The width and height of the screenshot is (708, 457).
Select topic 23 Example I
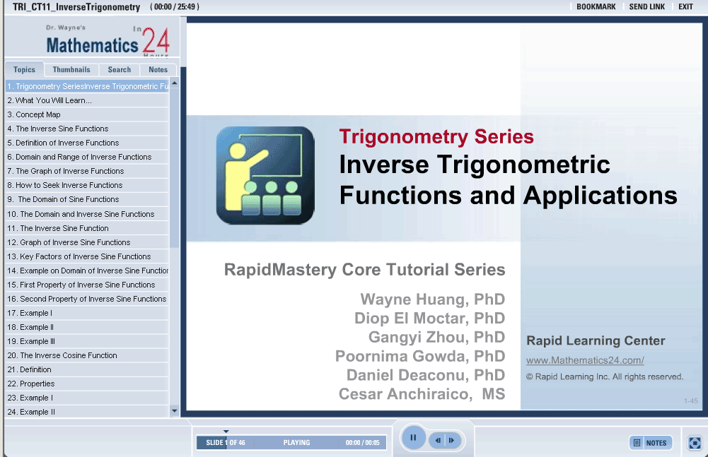pos(87,398)
